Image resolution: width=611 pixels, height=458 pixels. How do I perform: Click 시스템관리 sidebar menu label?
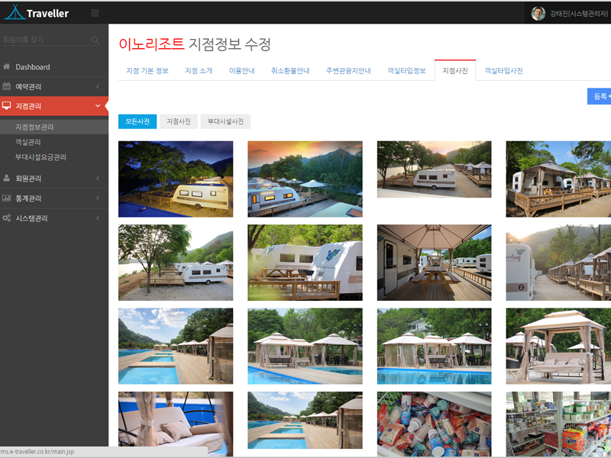click(31, 218)
